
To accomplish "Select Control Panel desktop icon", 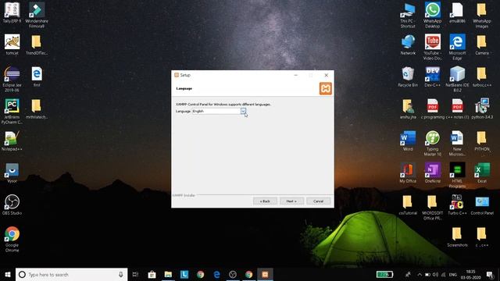I will [482, 205].
